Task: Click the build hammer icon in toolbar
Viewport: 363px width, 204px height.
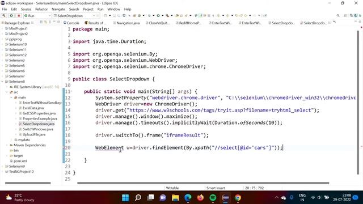Action: point(4,16)
